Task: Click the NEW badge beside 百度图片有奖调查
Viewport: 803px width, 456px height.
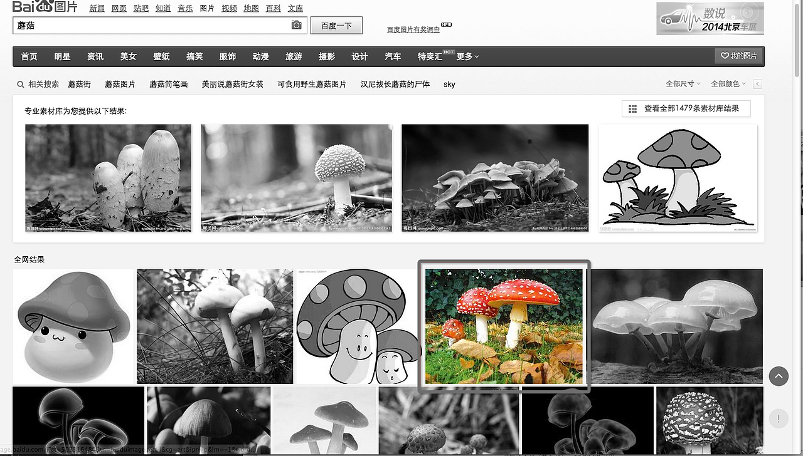Action: [x=445, y=25]
